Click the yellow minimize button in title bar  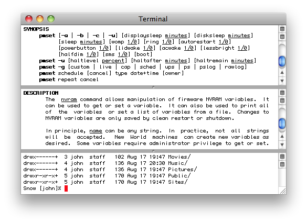click(40, 19)
